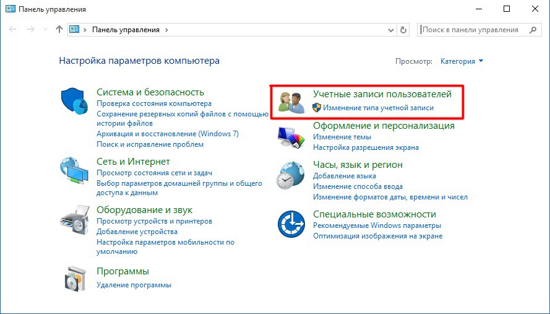The height and width of the screenshot is (314, 550).
Task: Click Панель управления breadcrumb in address bar
Action: click(x=126, y=30)
